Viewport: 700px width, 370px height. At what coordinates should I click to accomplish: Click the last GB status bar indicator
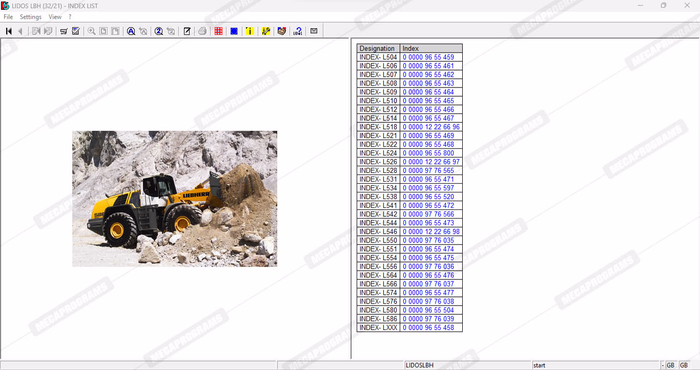(684, 365)
